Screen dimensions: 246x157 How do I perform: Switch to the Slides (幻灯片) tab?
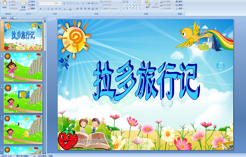(4, 17)
